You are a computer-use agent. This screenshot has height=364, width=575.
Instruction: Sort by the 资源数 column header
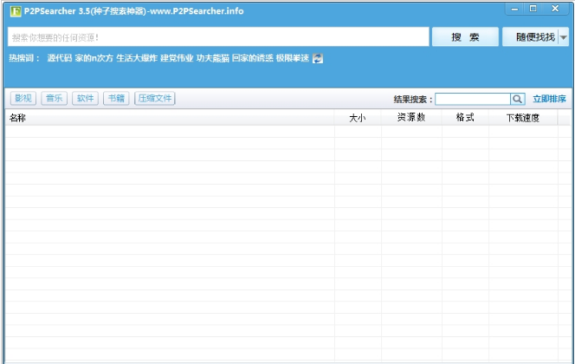412,118
